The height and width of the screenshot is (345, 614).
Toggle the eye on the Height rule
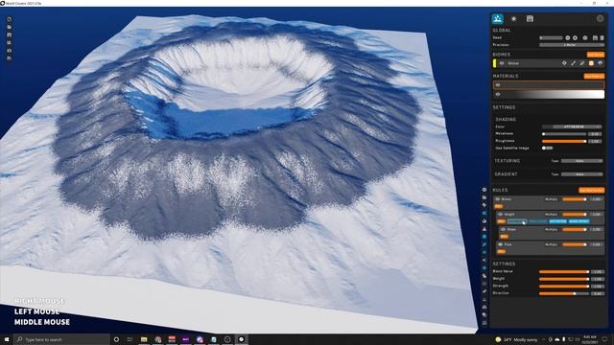point(500,215)
